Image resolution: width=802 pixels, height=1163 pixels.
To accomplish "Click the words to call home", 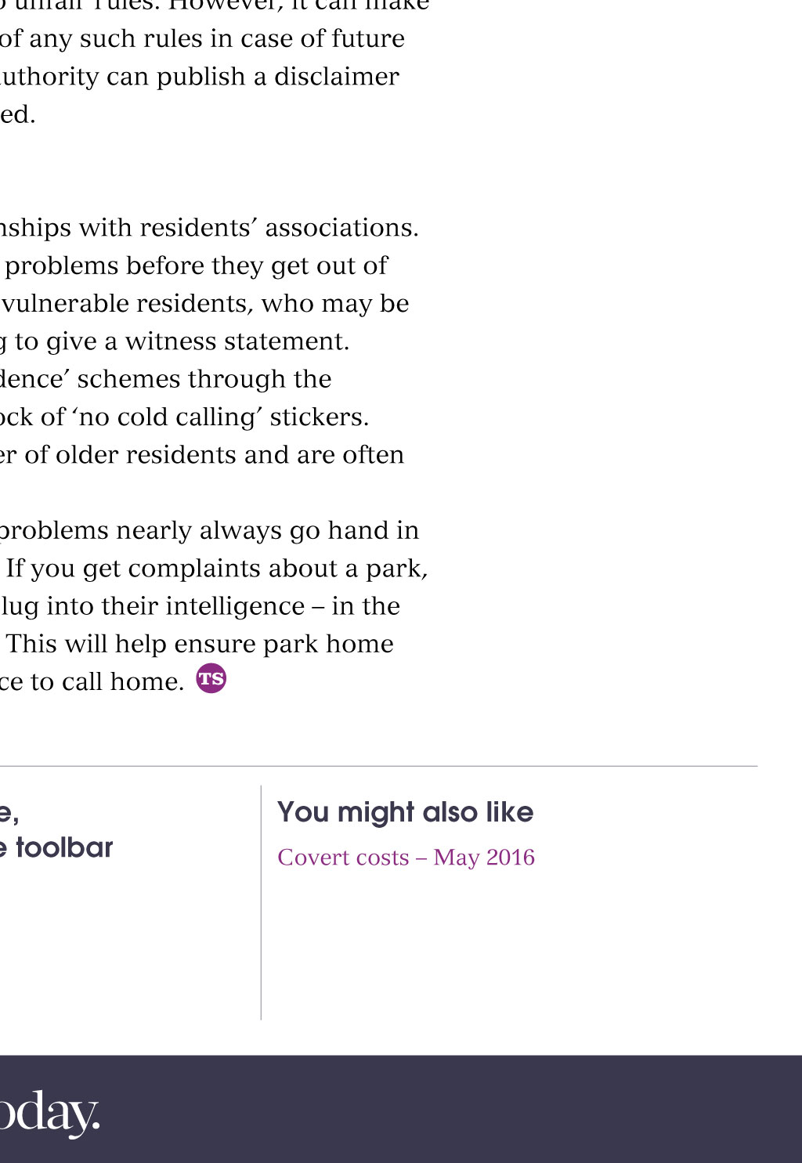I will pos(107,682).
